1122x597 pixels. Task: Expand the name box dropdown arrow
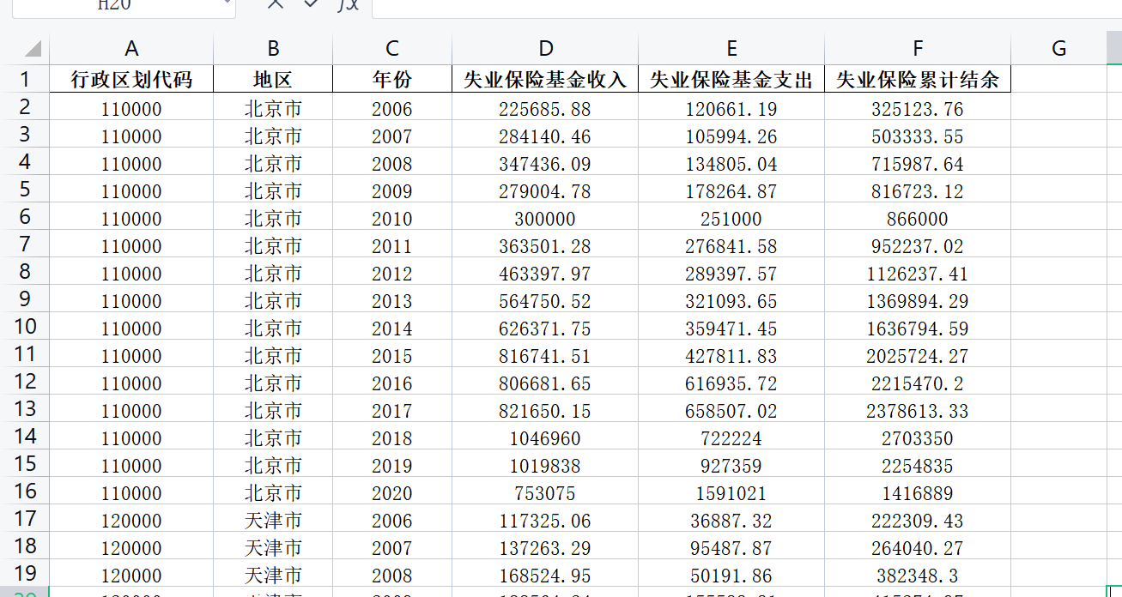pos(227,3)
